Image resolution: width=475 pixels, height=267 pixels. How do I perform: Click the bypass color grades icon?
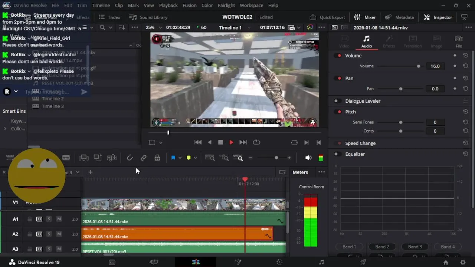tap(310, 27)
